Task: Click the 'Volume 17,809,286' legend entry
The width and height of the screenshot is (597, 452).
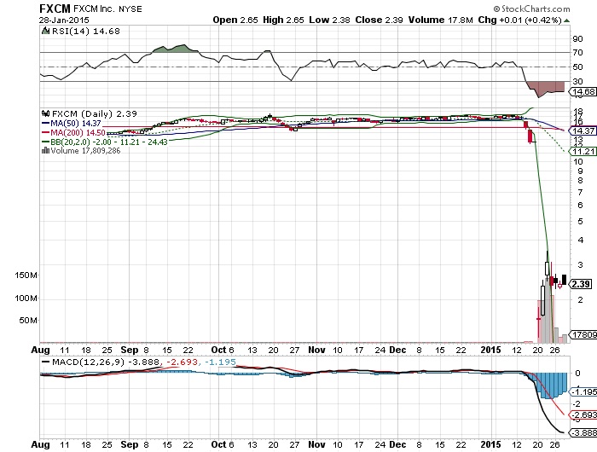Action: (85, 151)
